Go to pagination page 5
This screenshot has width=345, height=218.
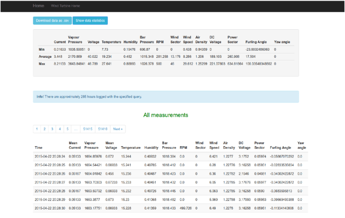click(67, 129)
